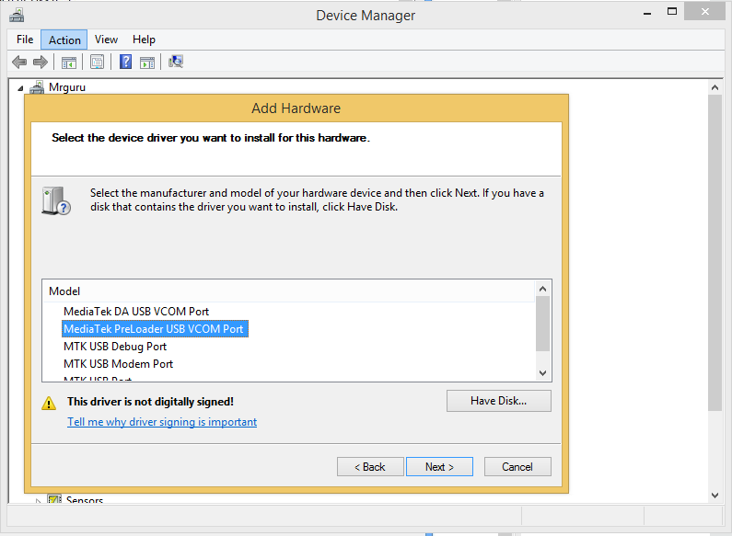732x536 pixels.
Task: Click Device Manager scroll up arrow
Action: (715, 87)
